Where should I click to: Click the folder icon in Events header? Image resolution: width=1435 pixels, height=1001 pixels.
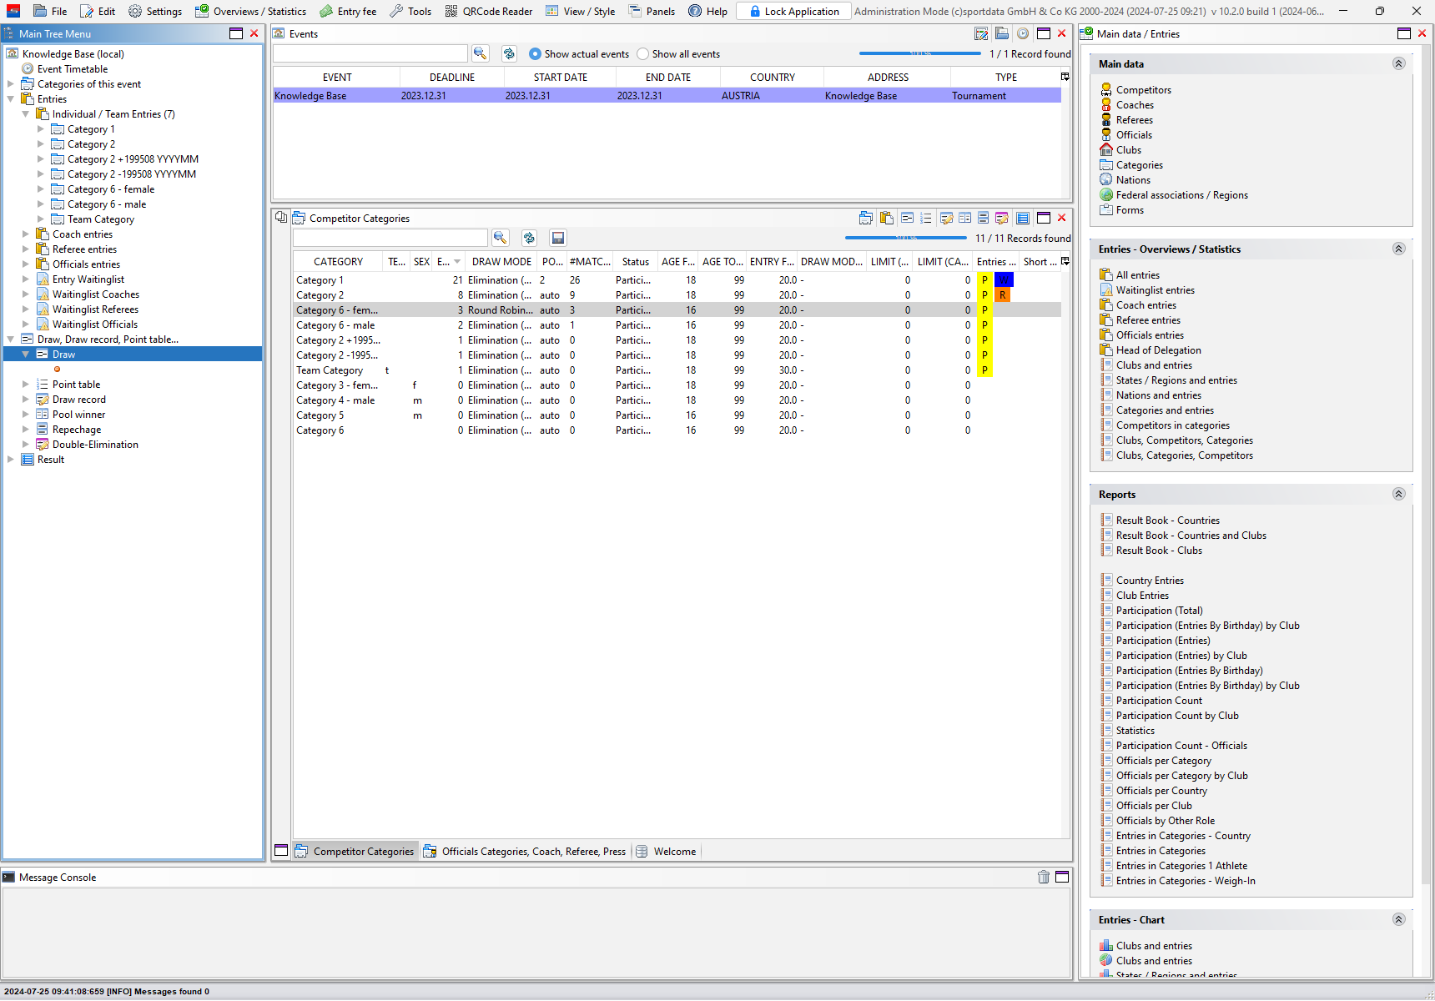pyautogui.click(x=1002, y=34)
